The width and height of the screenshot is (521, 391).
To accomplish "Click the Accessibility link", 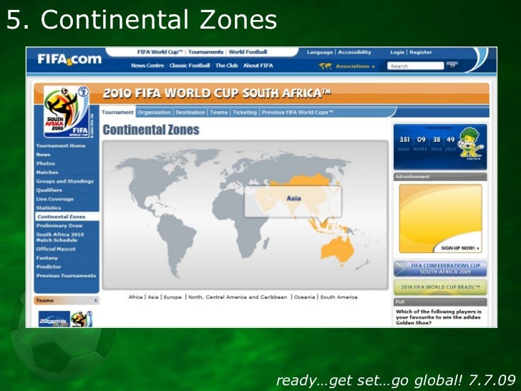I will coord(354,52).
